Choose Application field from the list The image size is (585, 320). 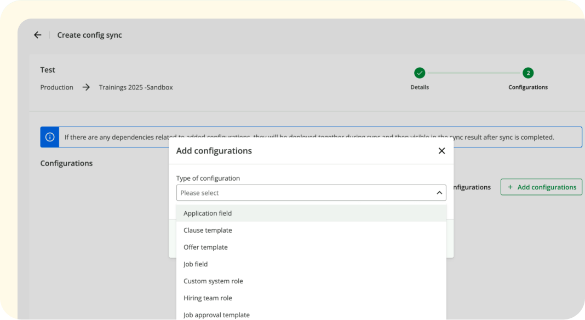tap(208, 214)
